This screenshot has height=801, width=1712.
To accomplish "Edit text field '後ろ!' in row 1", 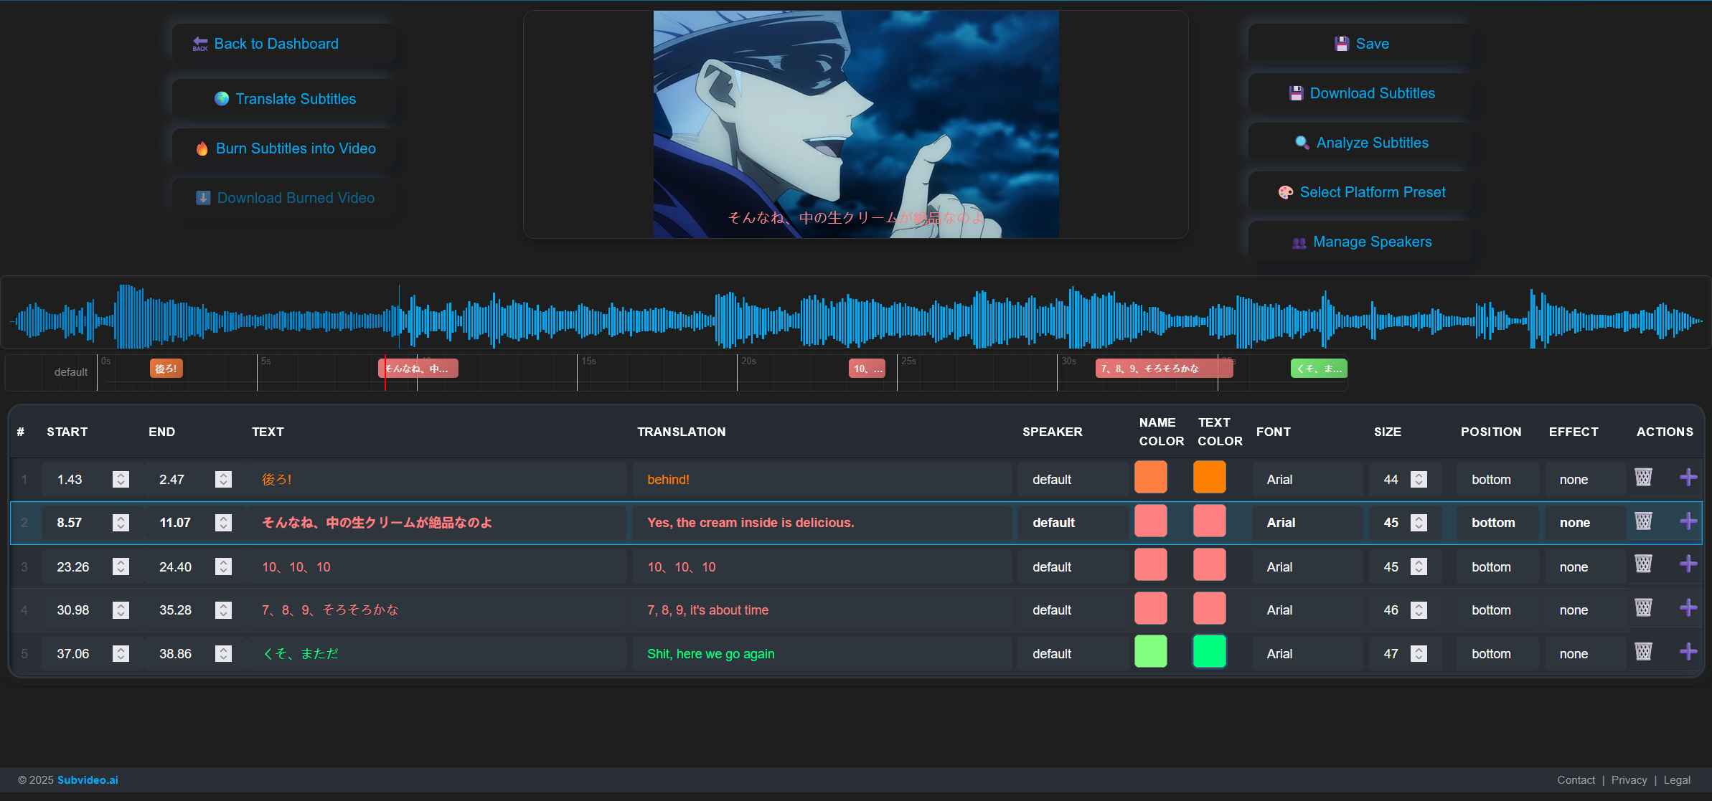I will click(x=436, y=480).
